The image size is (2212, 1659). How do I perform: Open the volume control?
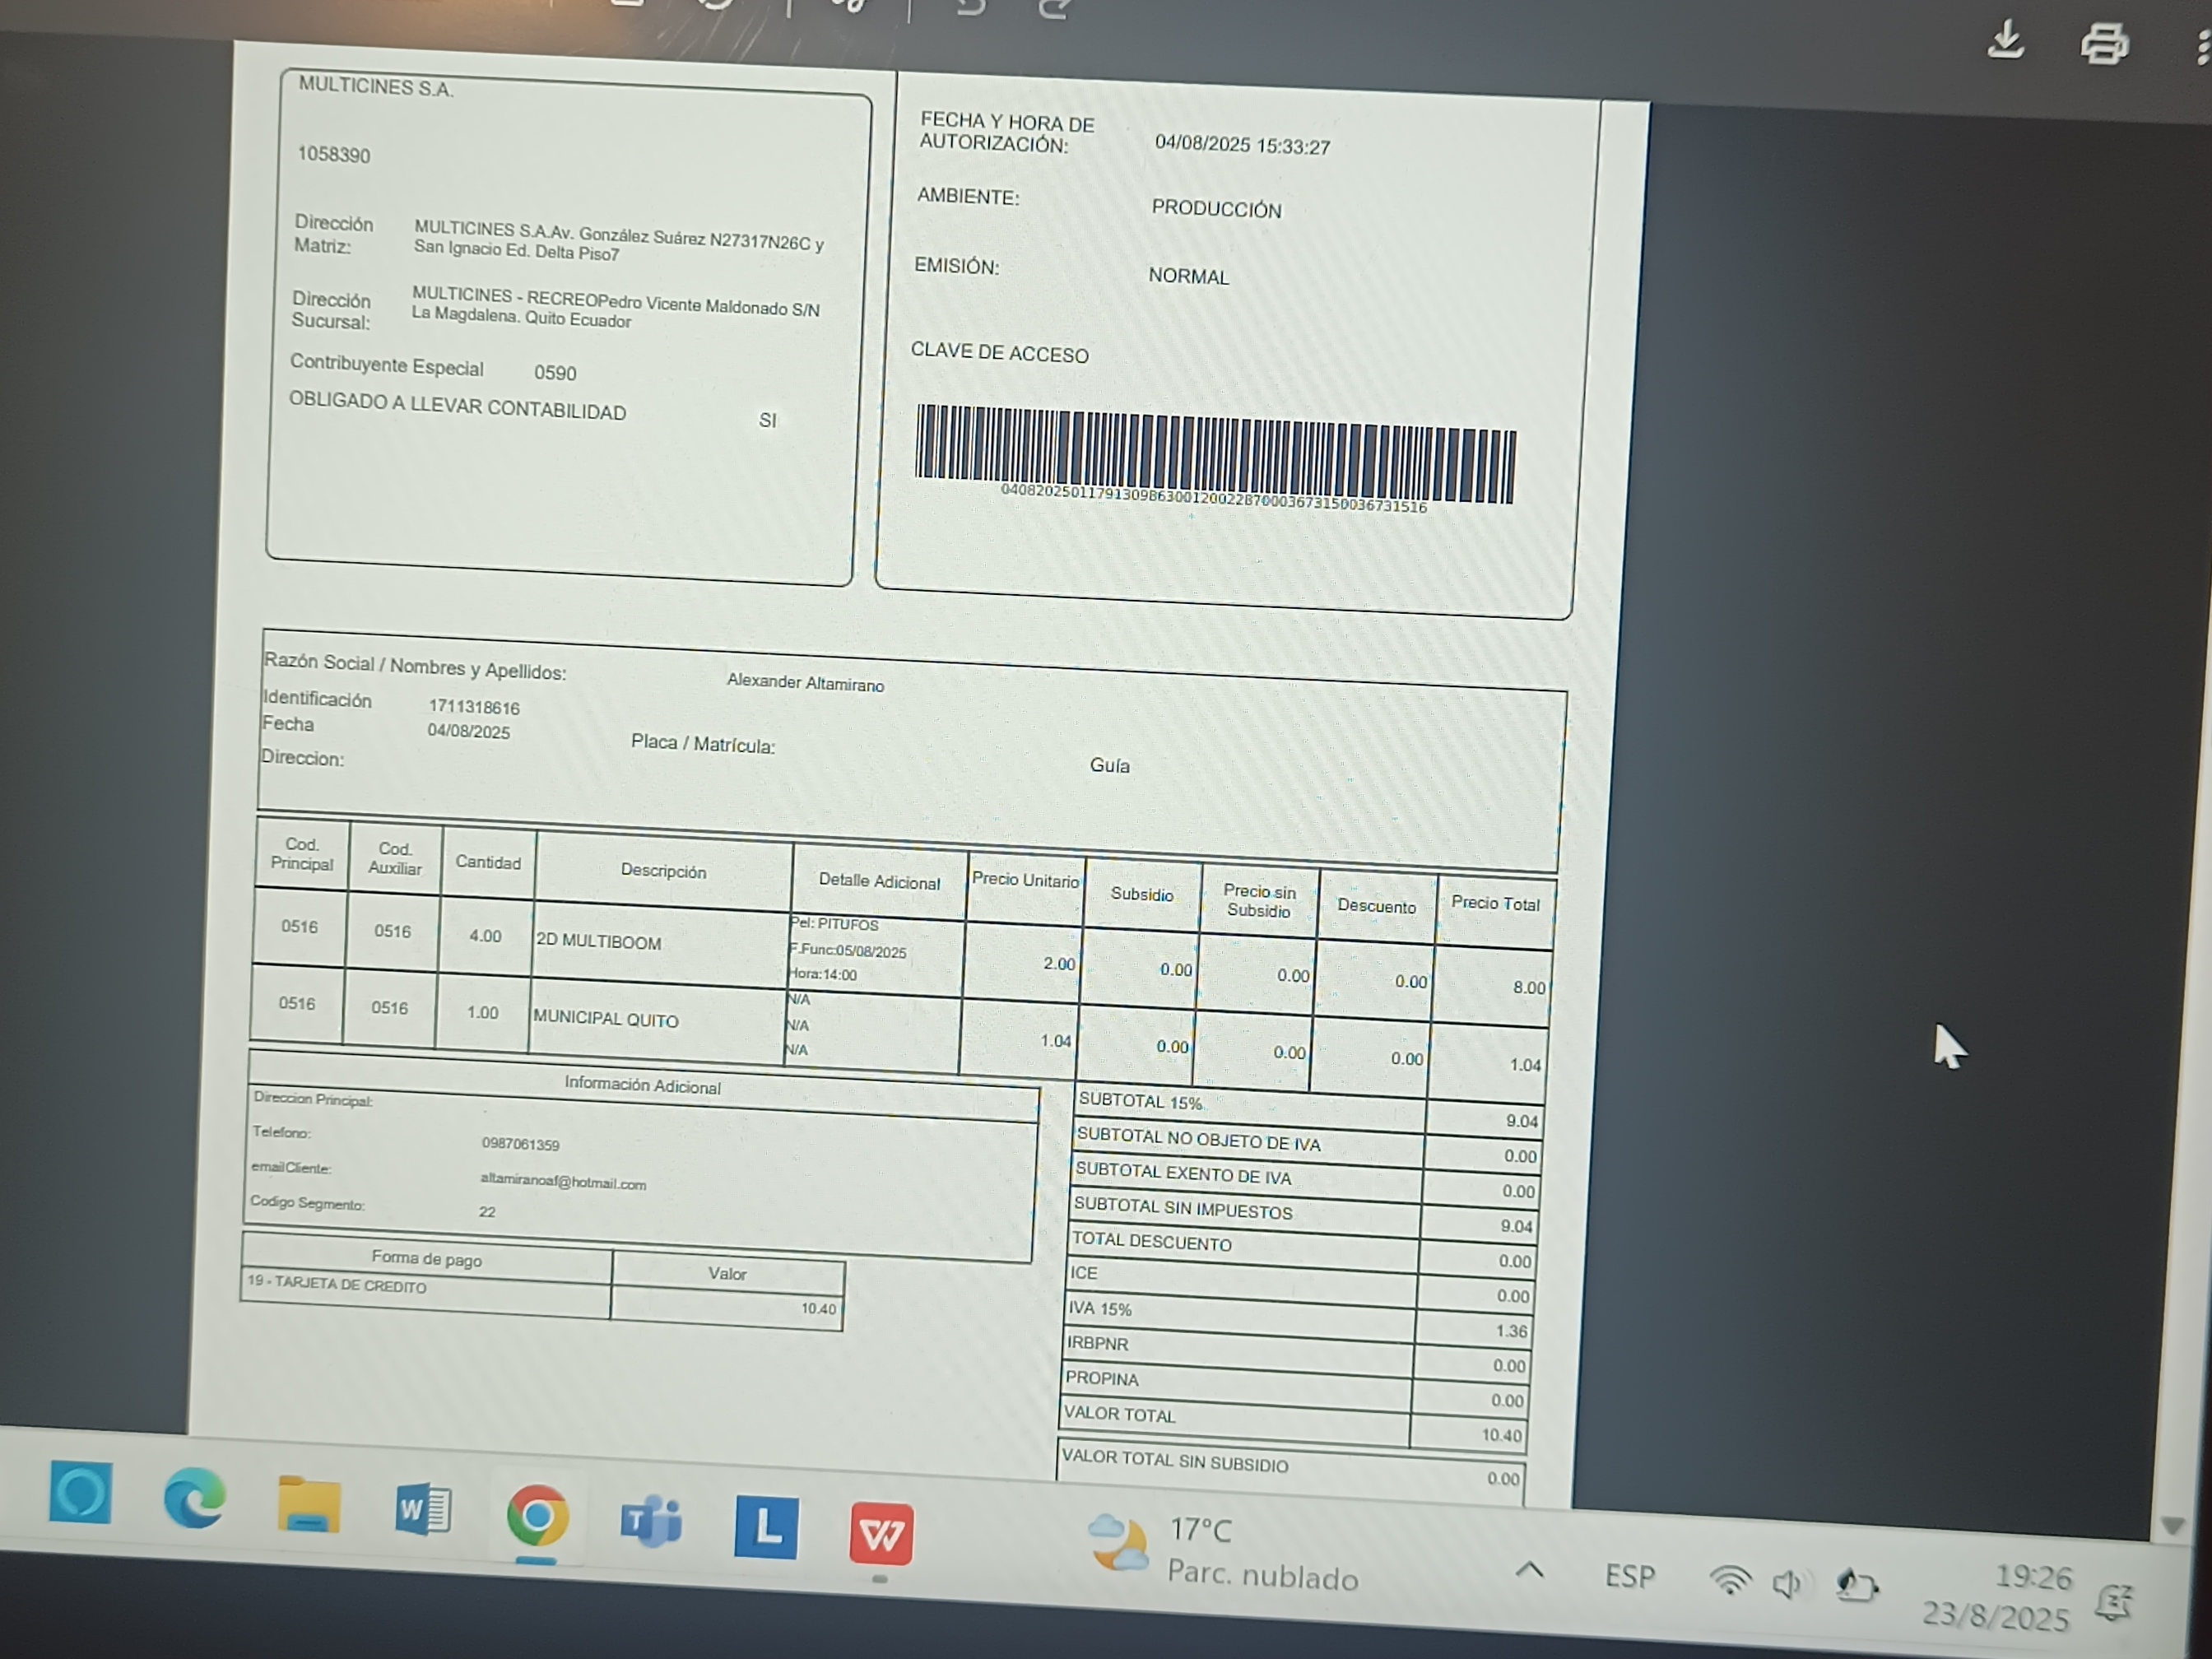(1787, 1584)
